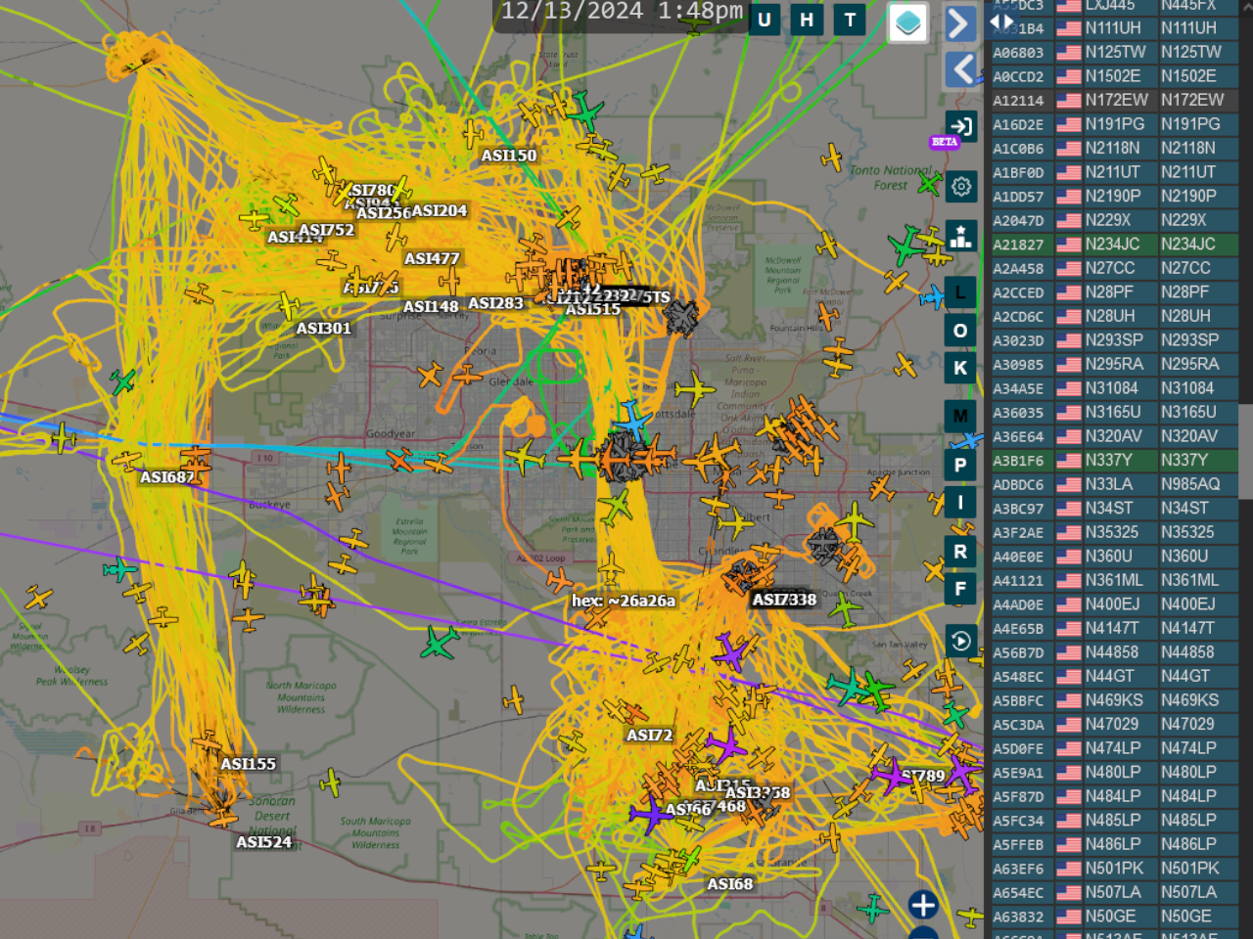The image size is (1253, 939).
Task: Select the green aircraft near Tonto National Forest label
Action: 930,183
